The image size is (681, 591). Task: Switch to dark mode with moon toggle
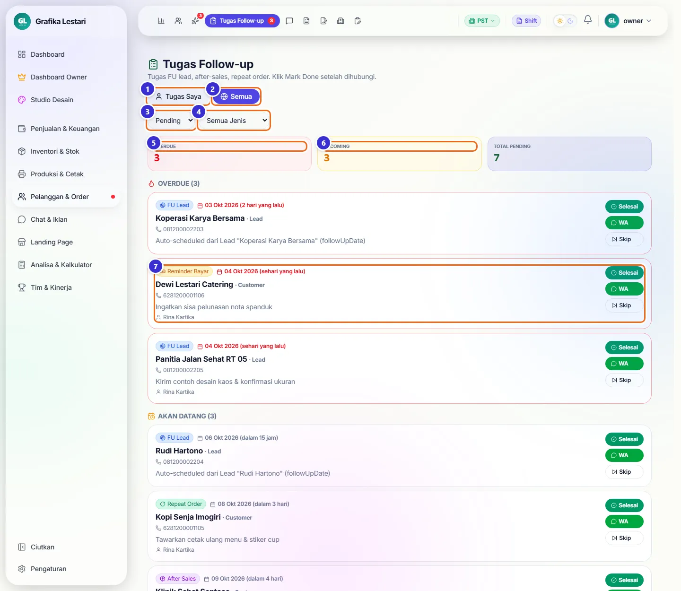pos(570,21)
